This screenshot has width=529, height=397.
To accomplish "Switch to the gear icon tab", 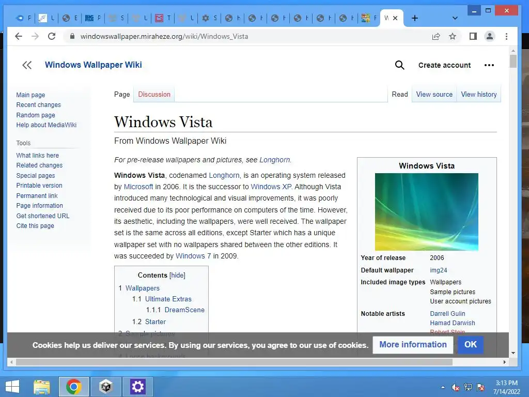I will point(209,18).
